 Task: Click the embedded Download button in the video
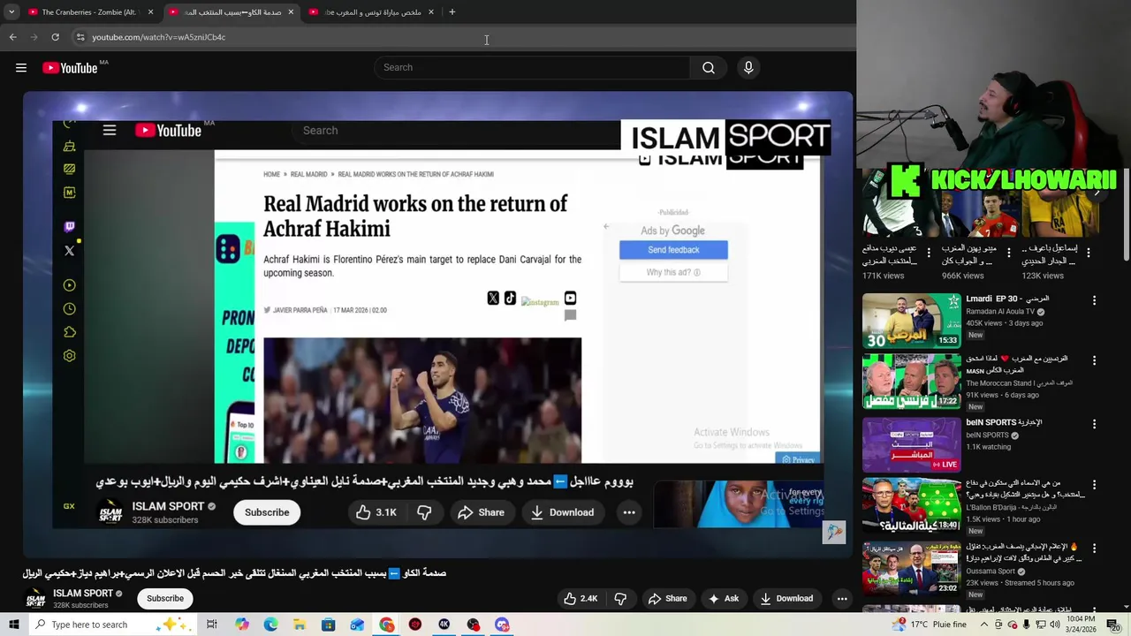(562, 512)
